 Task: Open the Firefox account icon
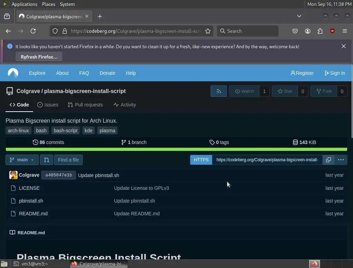(x=307, y=31)
